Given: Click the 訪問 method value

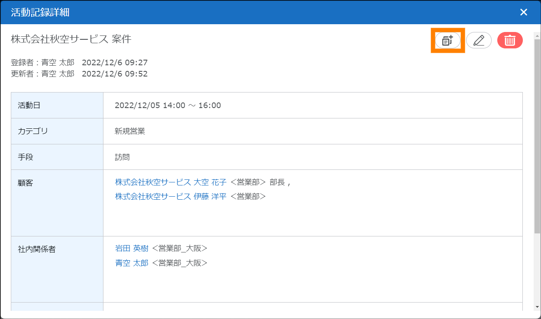Looking at the screenshot, I should click(122, 157).
